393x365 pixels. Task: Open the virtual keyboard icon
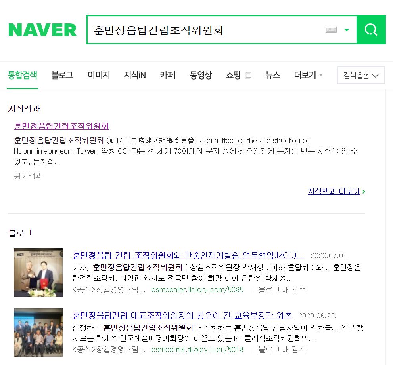click(331, 30)
